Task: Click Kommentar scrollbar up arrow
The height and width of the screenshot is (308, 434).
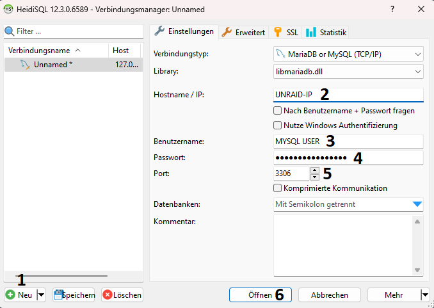Action: (x=417, y=222)
